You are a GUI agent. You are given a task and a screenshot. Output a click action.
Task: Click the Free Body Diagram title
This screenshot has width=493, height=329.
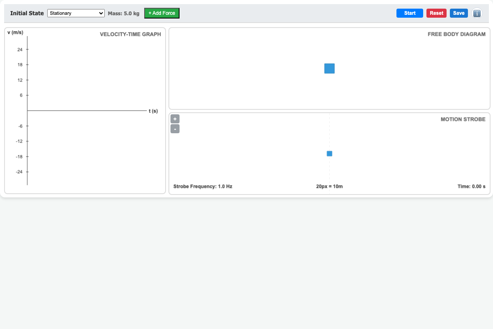457,34
